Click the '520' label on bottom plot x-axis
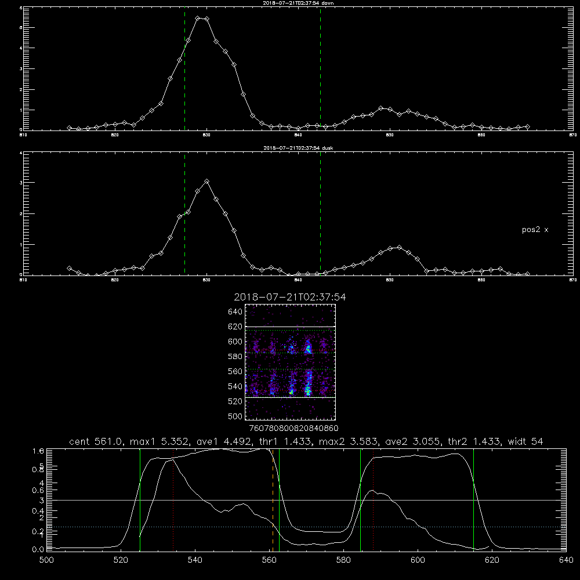This screenshot has height=580, width=580. [121, 560]
